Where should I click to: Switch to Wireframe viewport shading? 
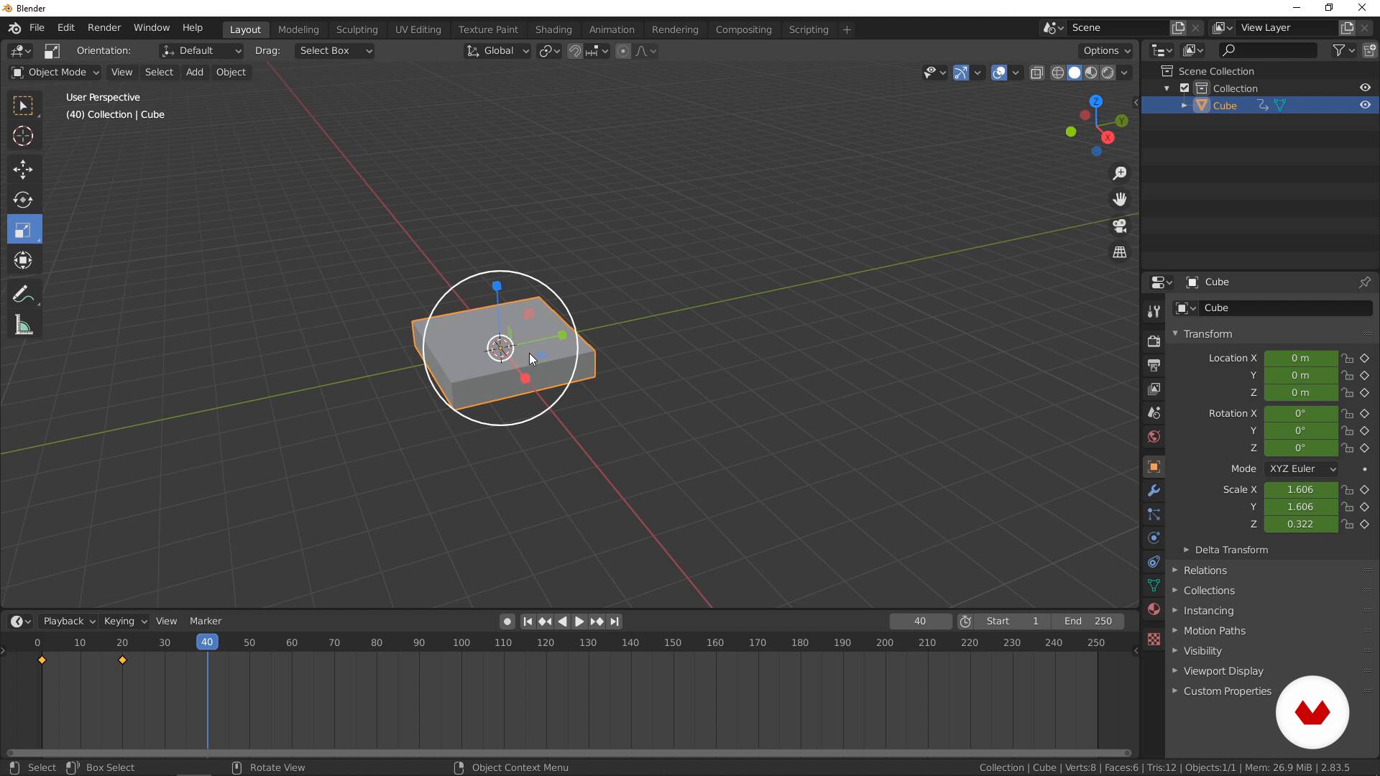1058,73
